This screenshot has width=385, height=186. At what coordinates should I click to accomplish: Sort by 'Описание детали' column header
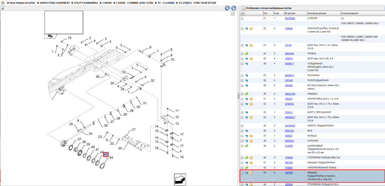coord(317,13)
